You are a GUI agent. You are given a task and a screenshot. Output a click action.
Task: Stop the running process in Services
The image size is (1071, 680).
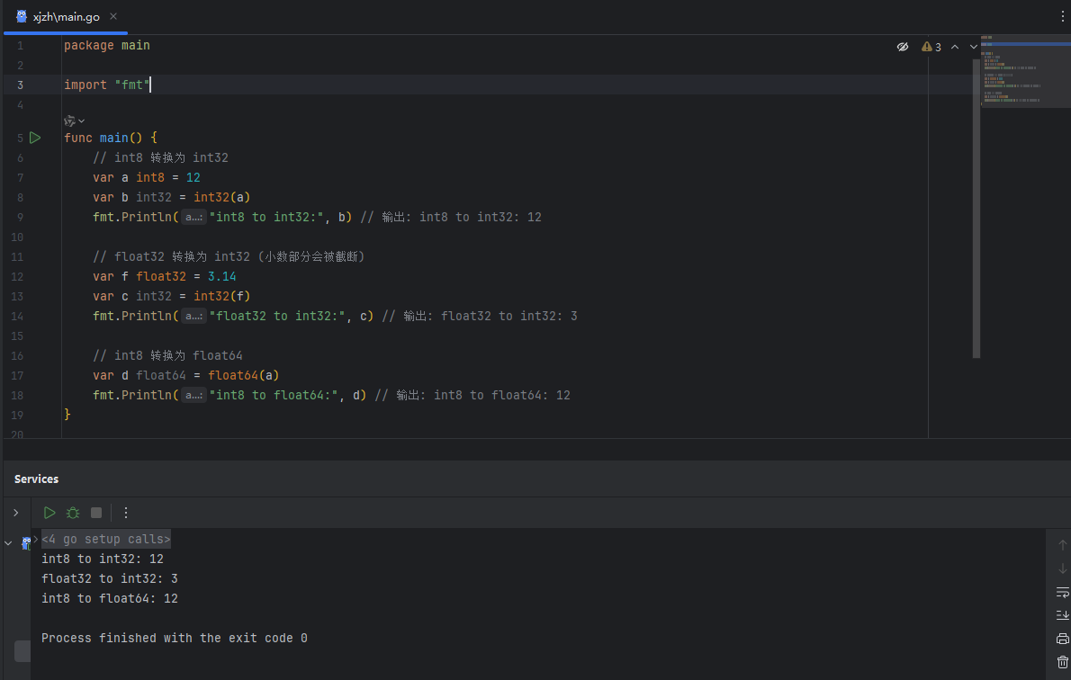pyautogui.click(x=96, y=513)
